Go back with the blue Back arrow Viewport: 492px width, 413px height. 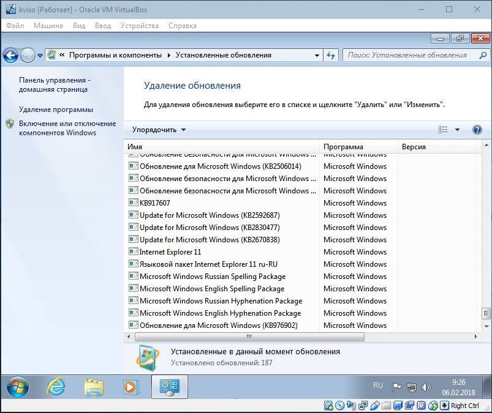(10, 56)
